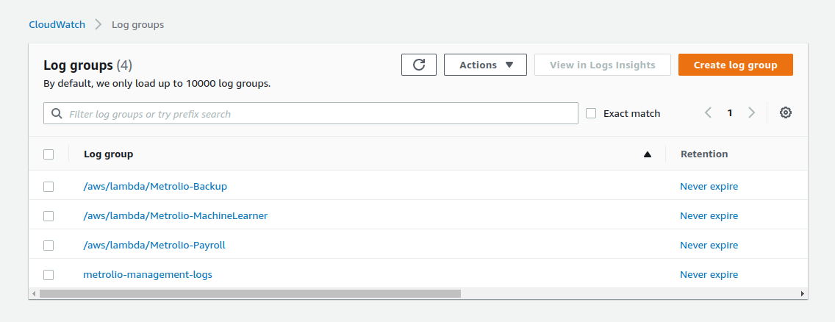
Task: Open the table preferences gear icon
Action: pyautogui.click(x=785, y=113)
